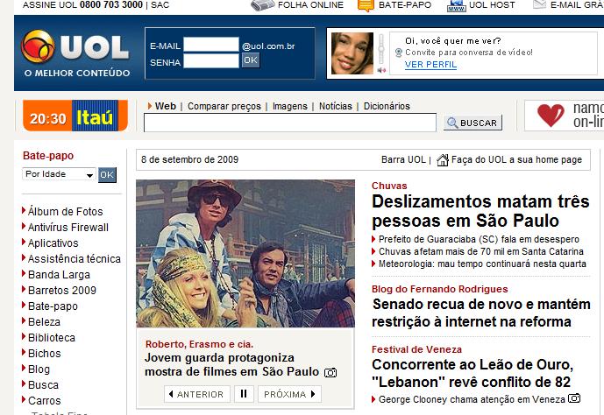Adjust the volume slider in video ad
The width and height of the screenshot is (604, 415).
[x=381, y=49]
